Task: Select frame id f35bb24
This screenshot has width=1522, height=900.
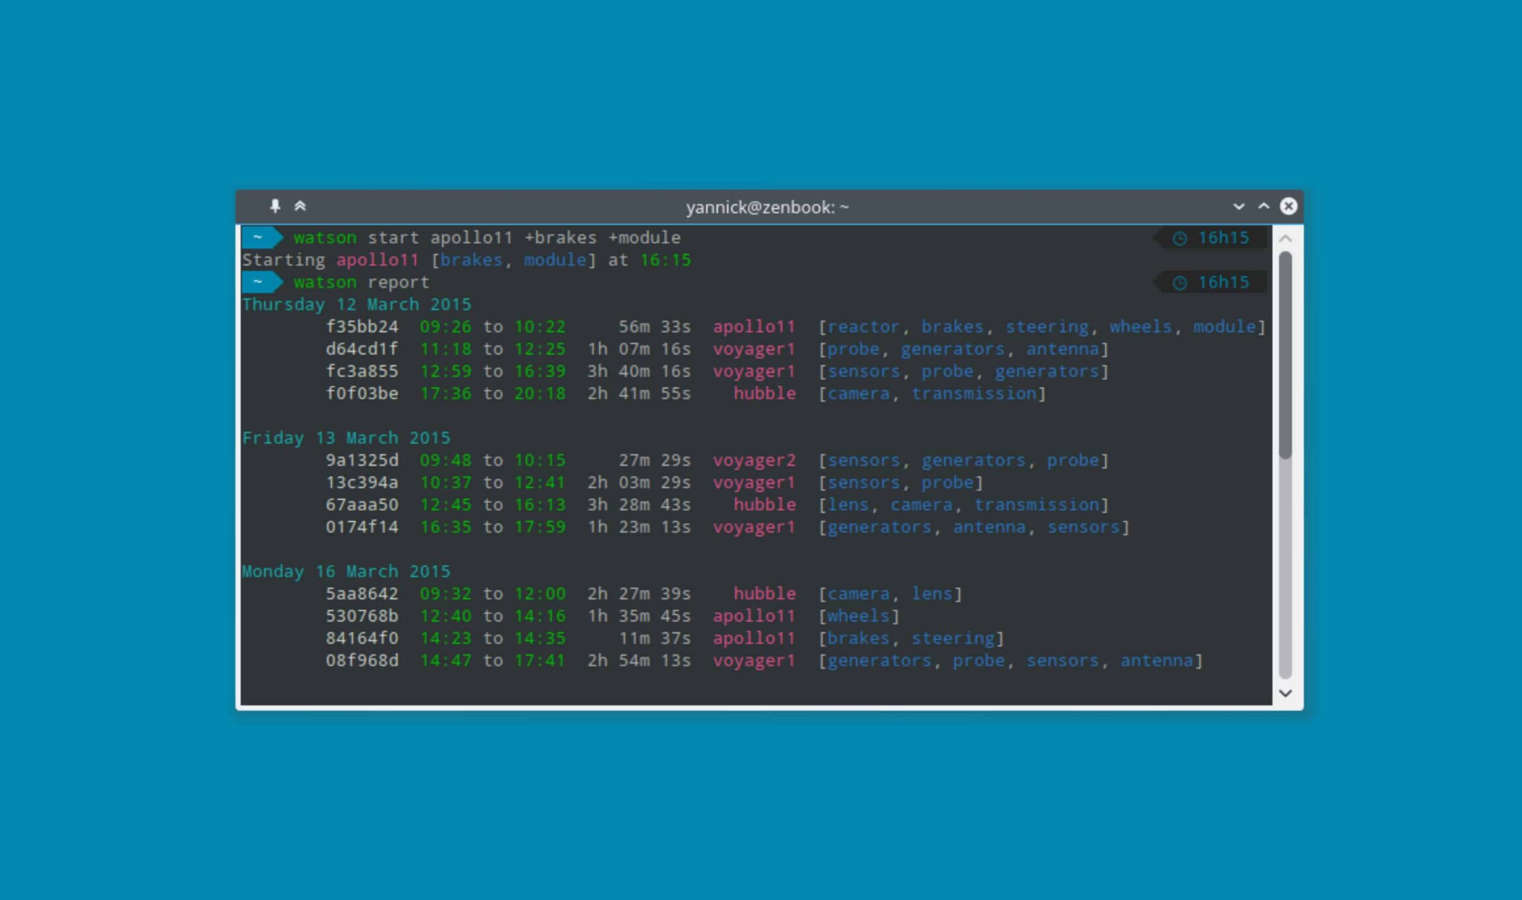Action: [x=362, y=327]
